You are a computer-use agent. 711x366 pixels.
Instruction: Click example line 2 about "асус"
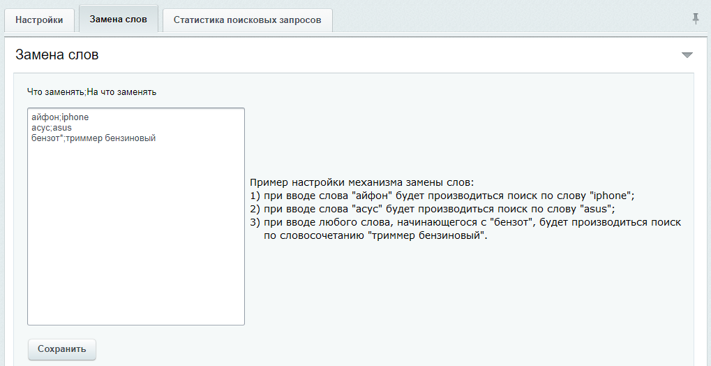click(x=433, y=209)
